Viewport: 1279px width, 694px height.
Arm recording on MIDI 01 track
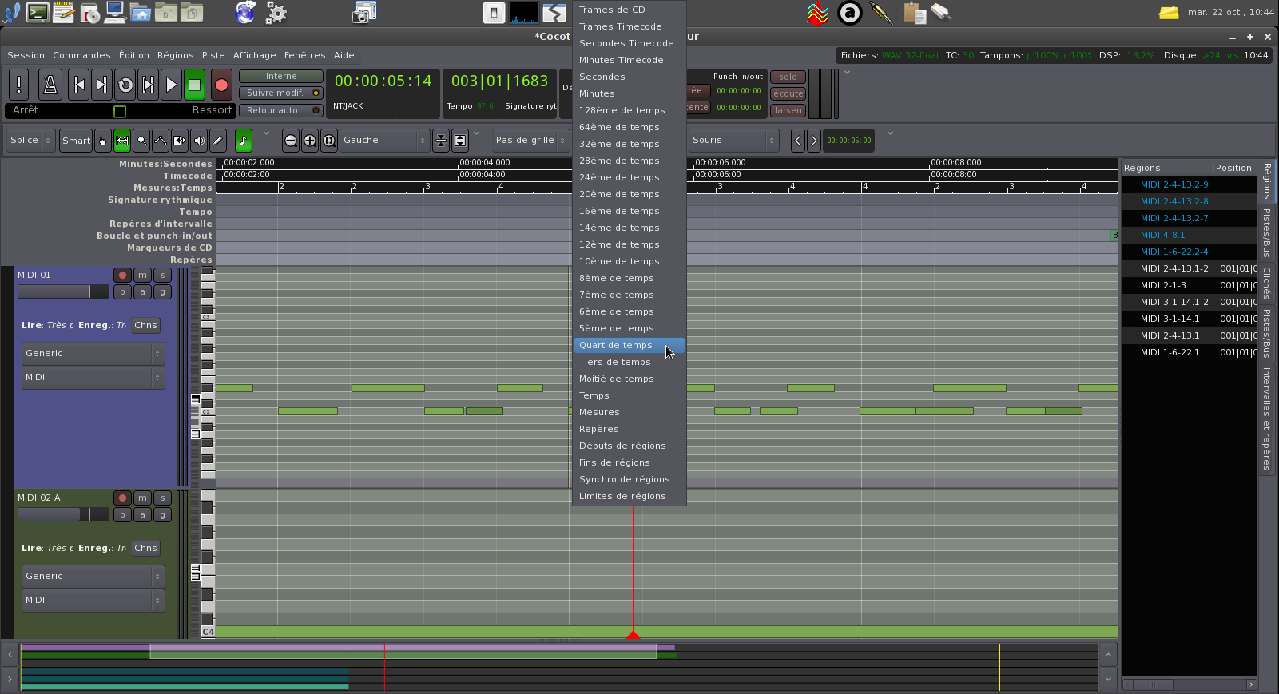[122, 275]
